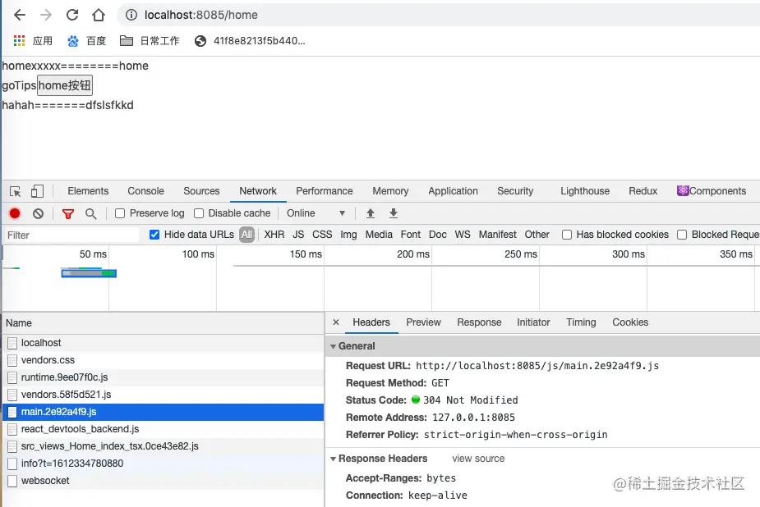This screenshot has width=760, height=507.
Task: Filter requests by WS type
Action: click(x=463, y=235)
